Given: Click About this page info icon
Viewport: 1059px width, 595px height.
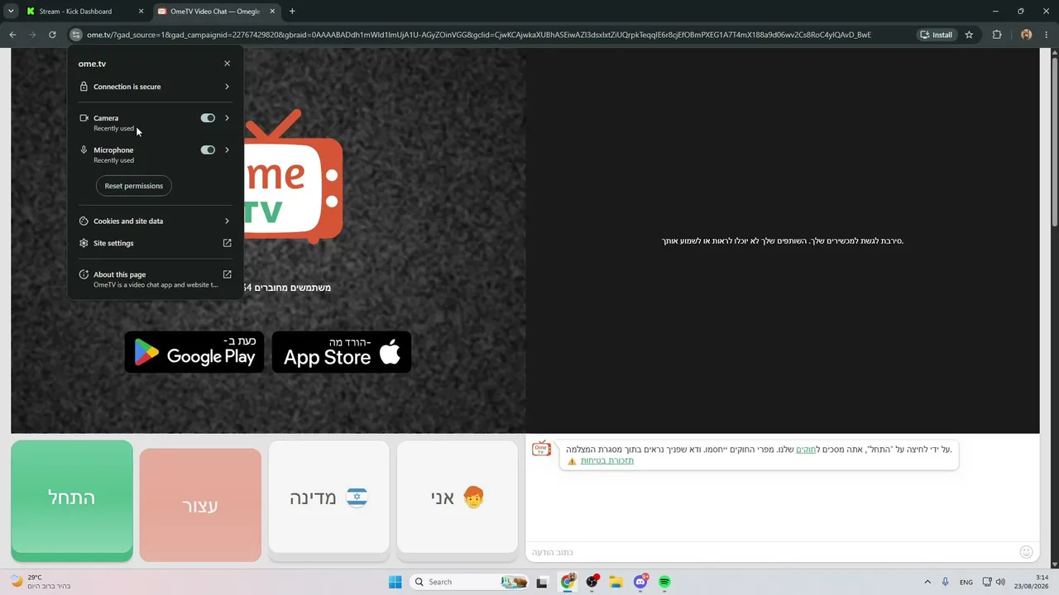Looking at the screenshot, I should [x=84, y=274].
